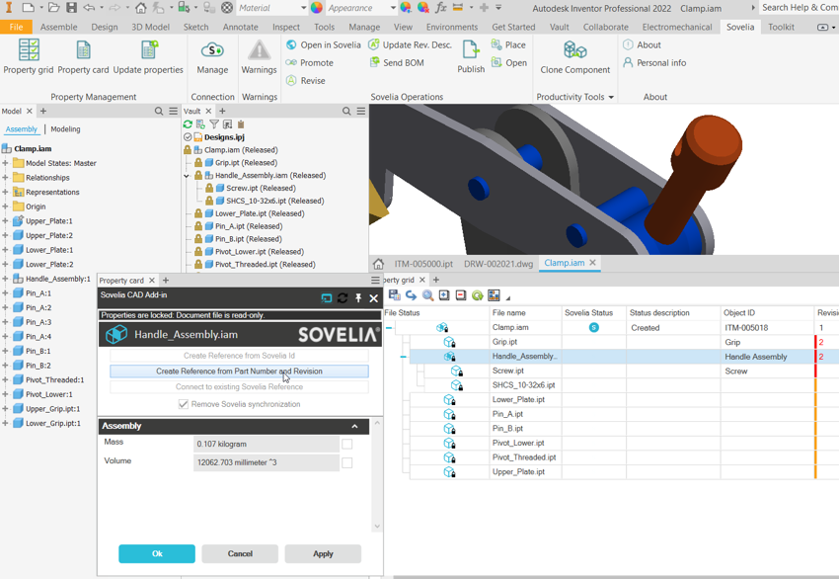Expand the Handle_Assembly:1 node in the Model browser
This screenshot has height=579, width=839.
point(5,279)
